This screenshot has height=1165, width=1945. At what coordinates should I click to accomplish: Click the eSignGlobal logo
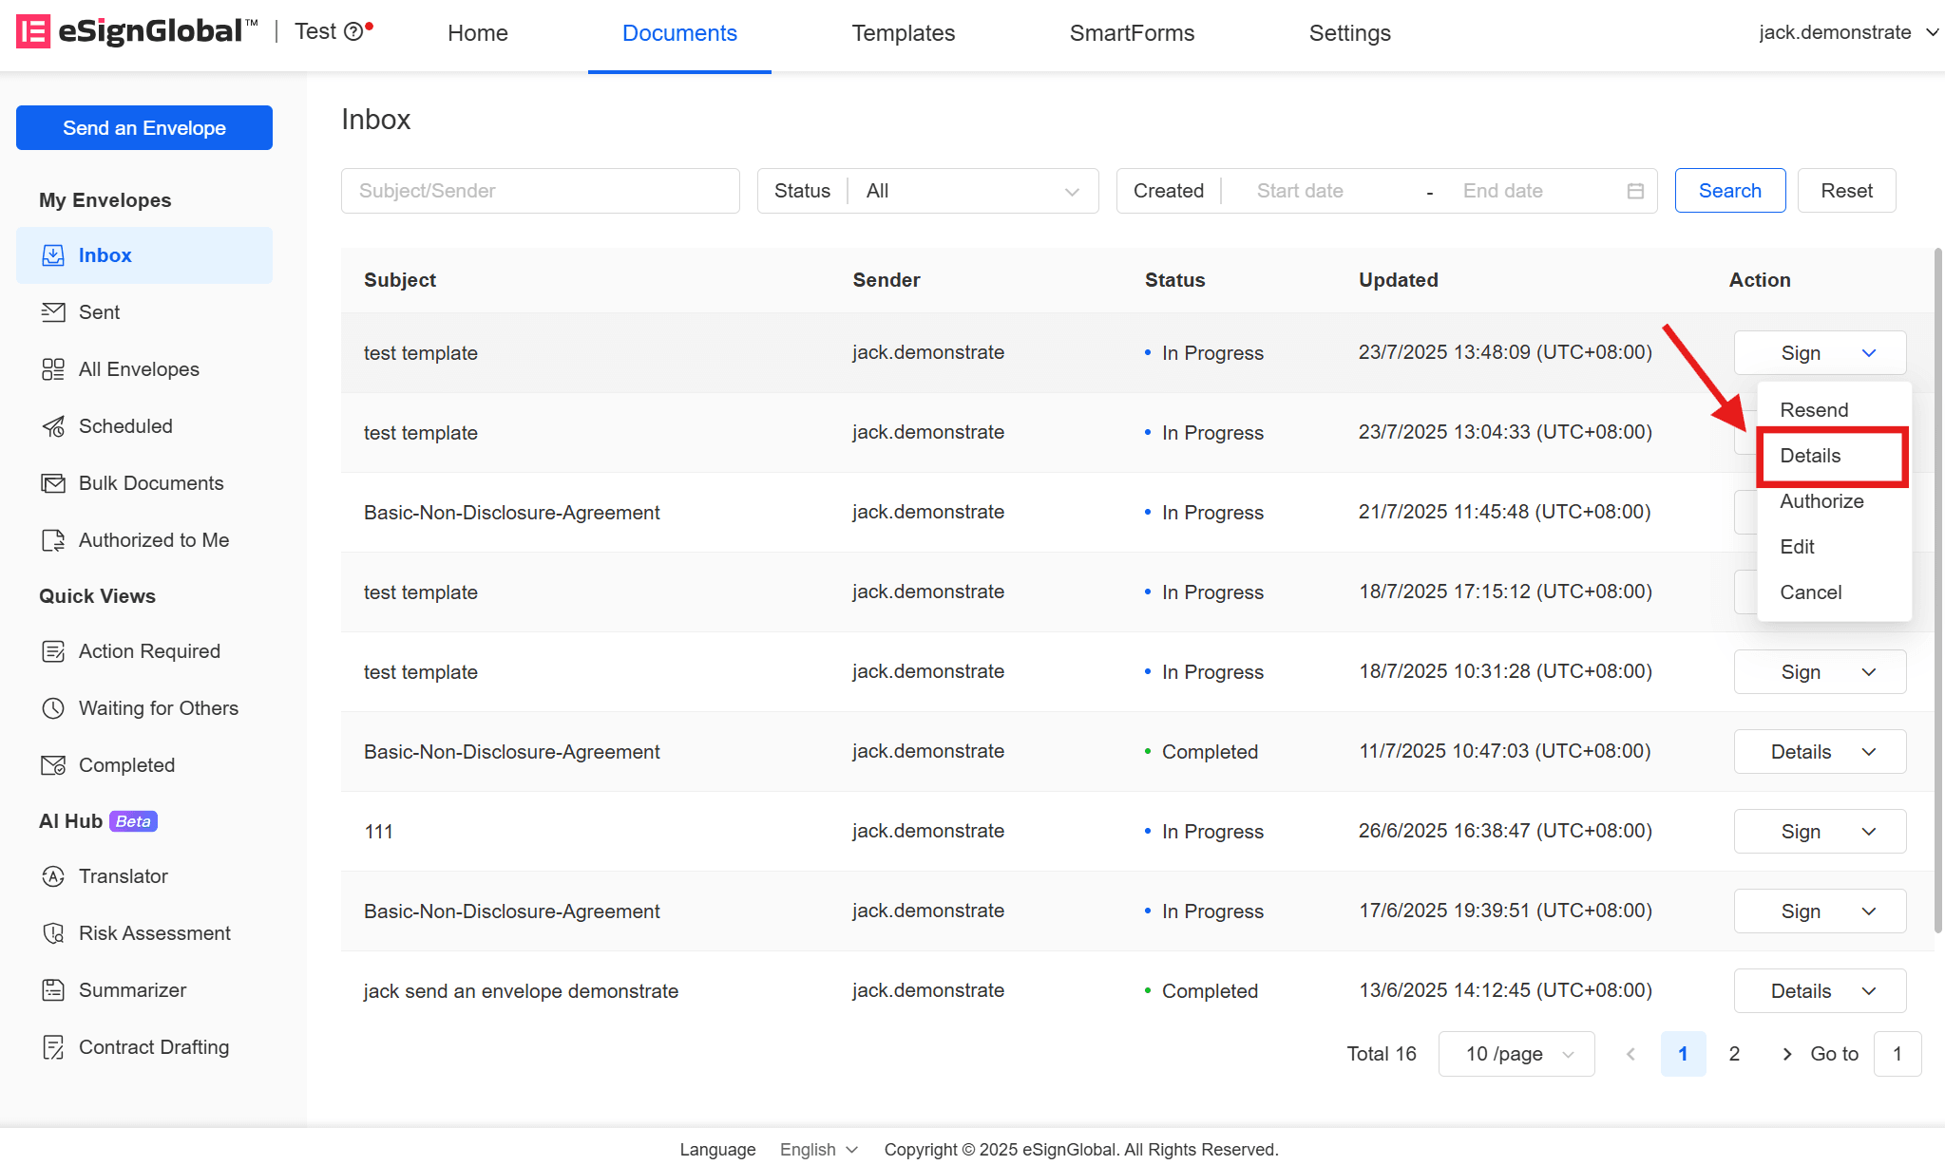pos(137,31)
